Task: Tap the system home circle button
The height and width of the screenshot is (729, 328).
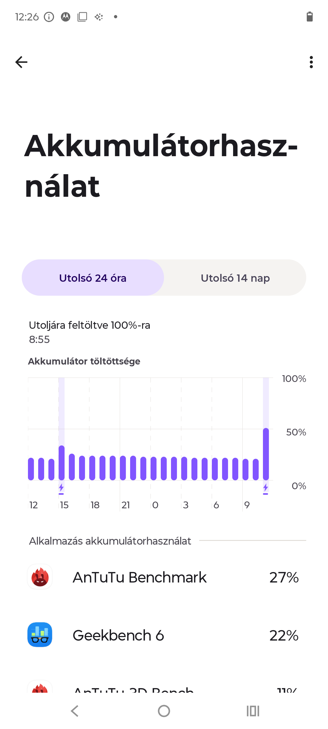Action: 164,711
